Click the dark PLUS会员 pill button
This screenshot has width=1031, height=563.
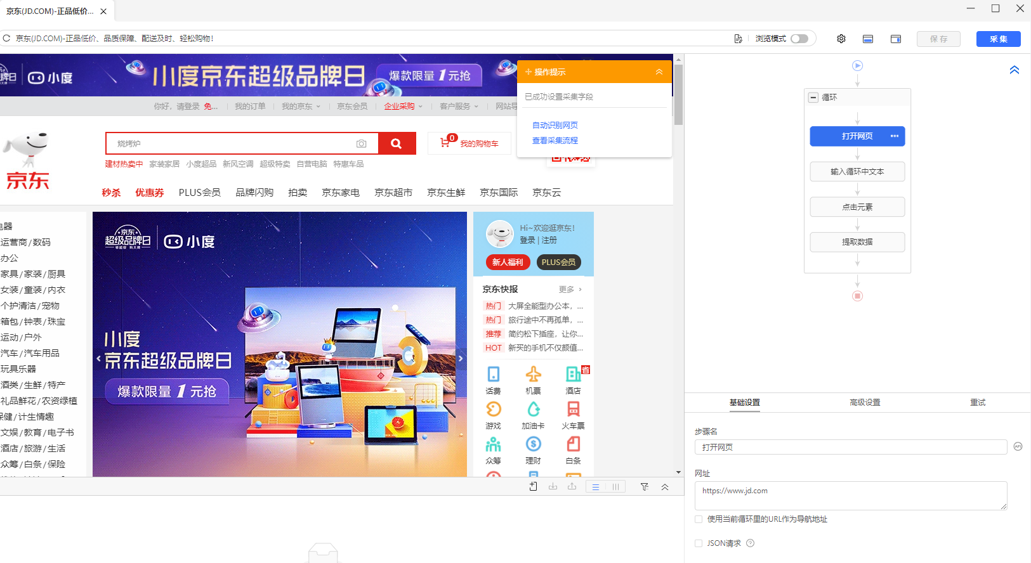(x=558, y=262)
